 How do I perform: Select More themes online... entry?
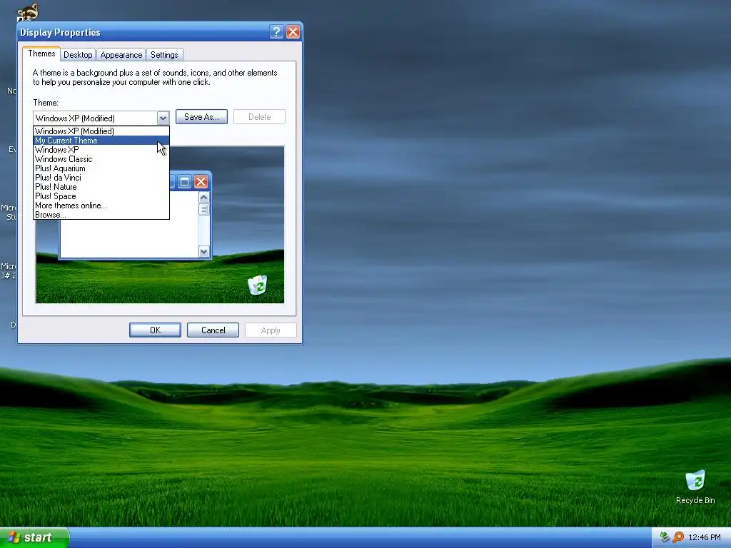coord(101,205)
